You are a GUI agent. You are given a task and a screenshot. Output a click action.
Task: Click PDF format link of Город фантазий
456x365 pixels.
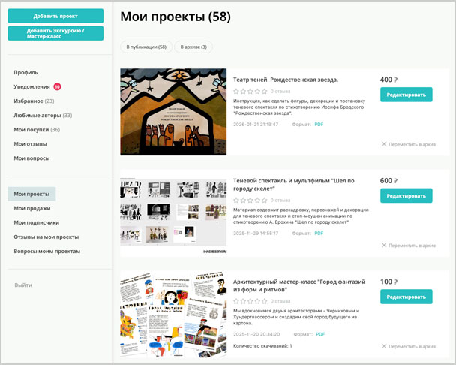coord(320,334)
